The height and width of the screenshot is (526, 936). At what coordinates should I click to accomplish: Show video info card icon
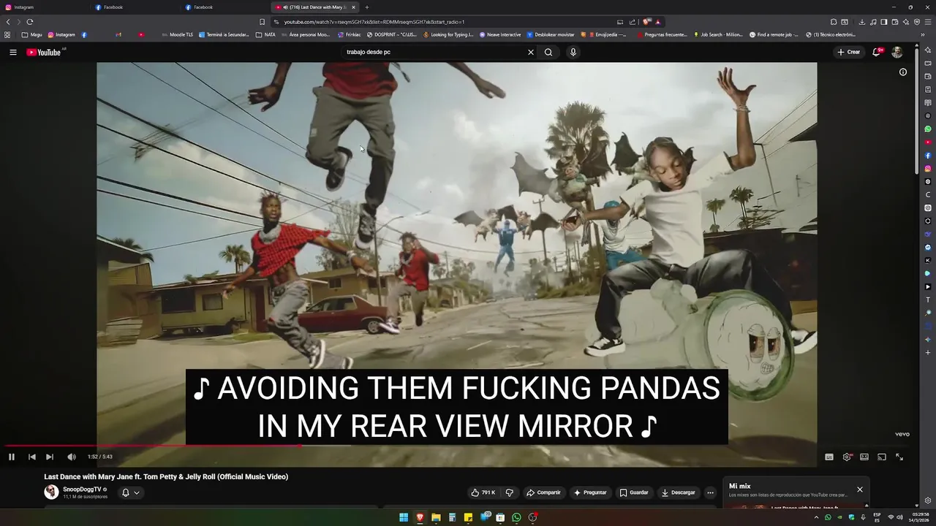pos(903,72)
